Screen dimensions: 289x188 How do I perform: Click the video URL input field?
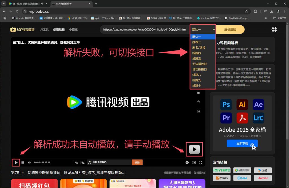click(144, 29)
